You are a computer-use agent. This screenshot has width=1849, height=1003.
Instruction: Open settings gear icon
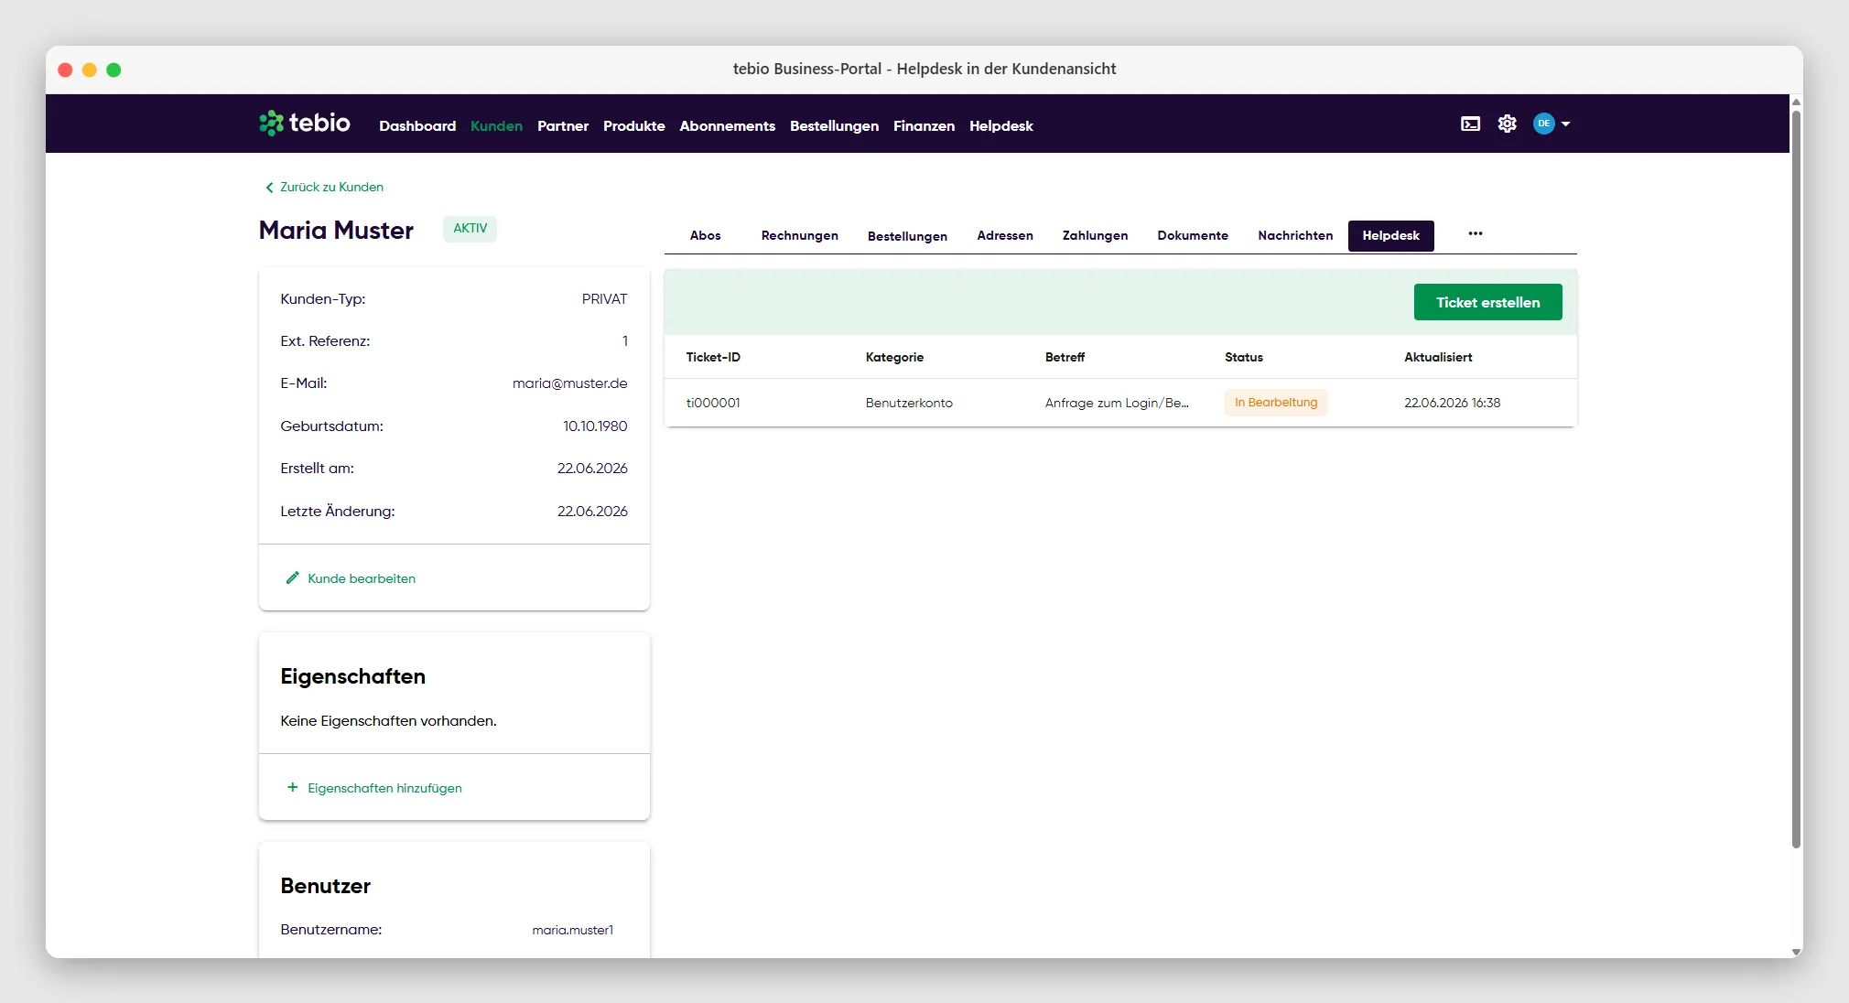tap(1507, 124)
